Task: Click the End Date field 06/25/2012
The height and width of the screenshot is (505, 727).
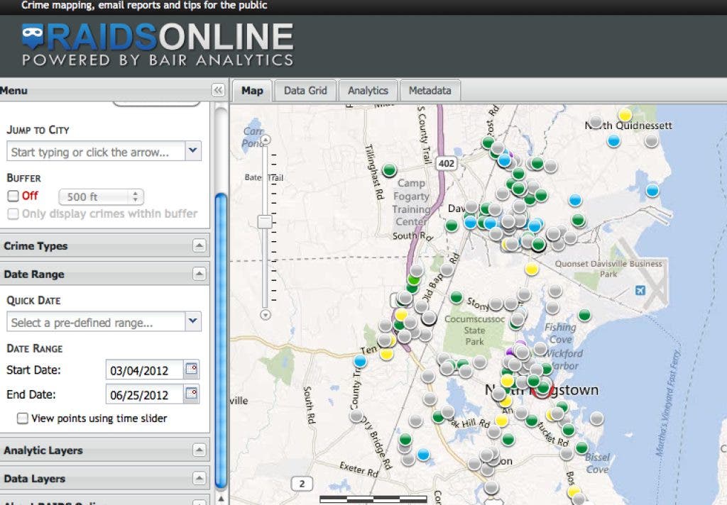Action: [145, 395]
